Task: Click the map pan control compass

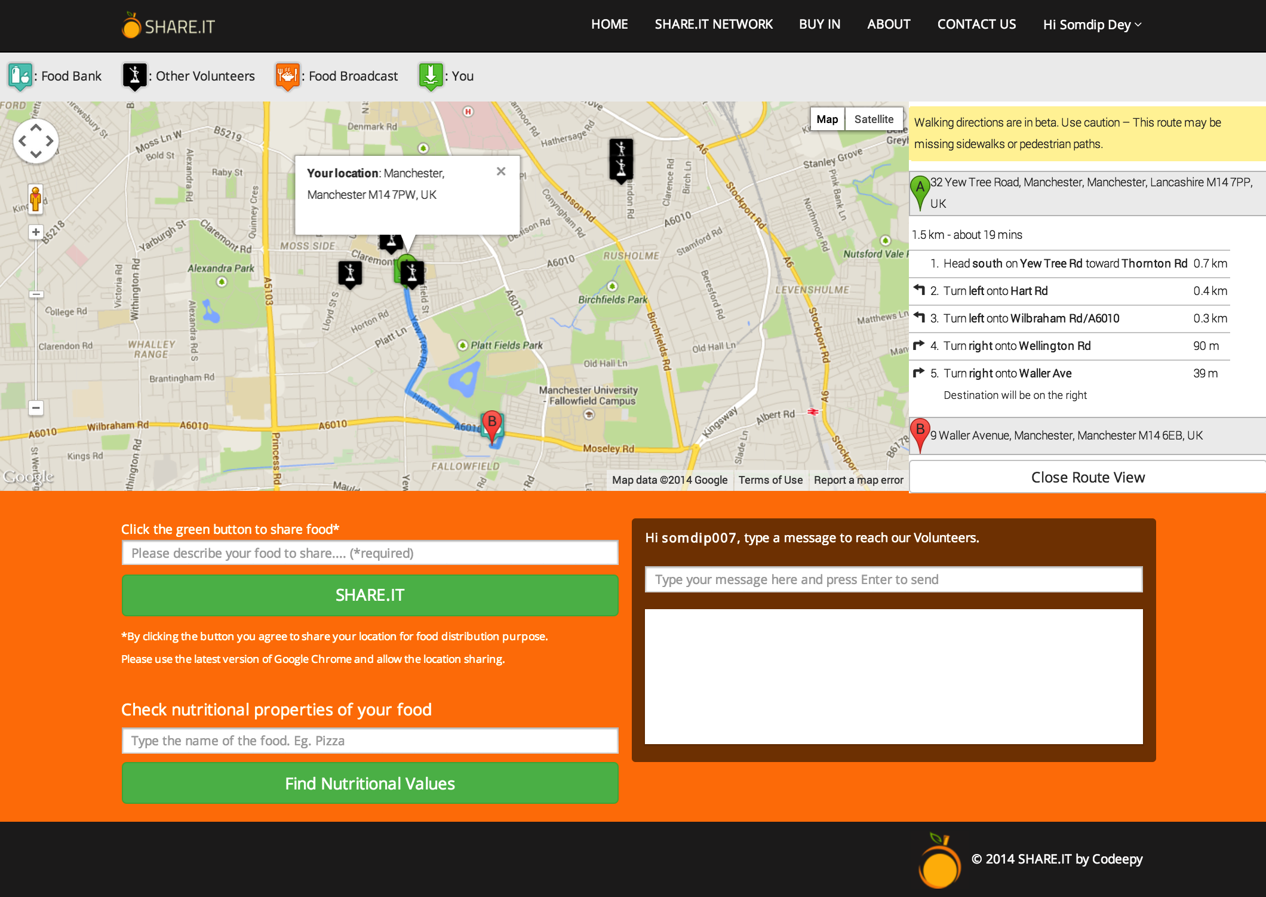Action: point(36,142)
